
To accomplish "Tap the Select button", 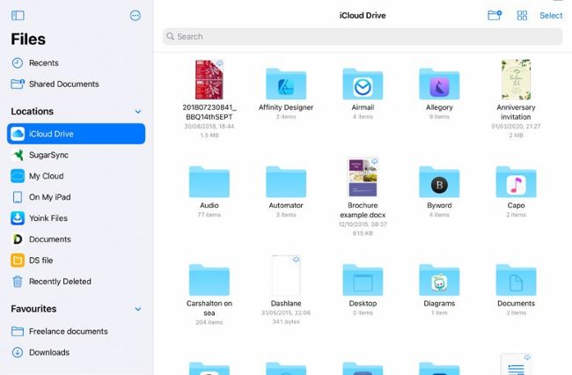I will (x=551, y=15).
